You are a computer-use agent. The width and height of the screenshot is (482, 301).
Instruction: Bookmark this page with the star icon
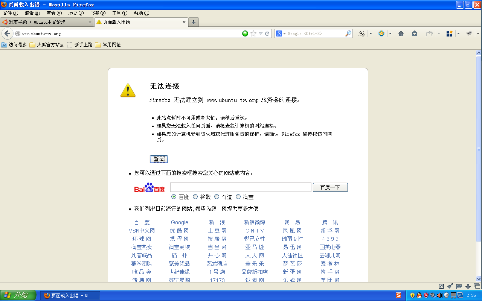253,33
